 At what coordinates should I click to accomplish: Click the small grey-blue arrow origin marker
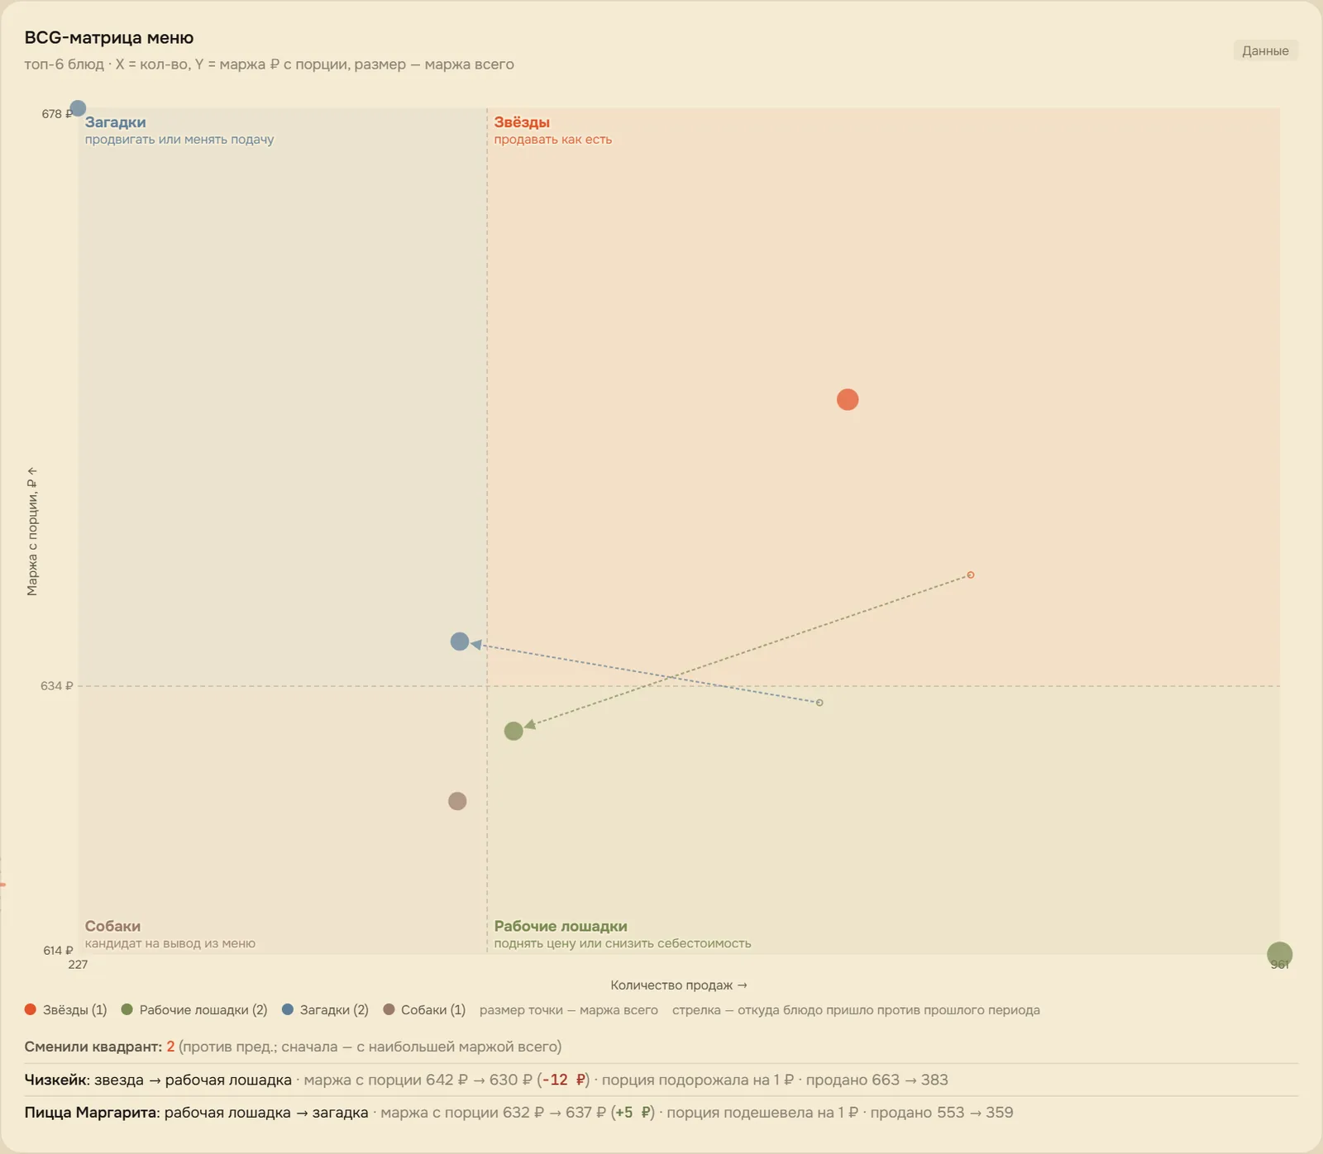(819, 703)
